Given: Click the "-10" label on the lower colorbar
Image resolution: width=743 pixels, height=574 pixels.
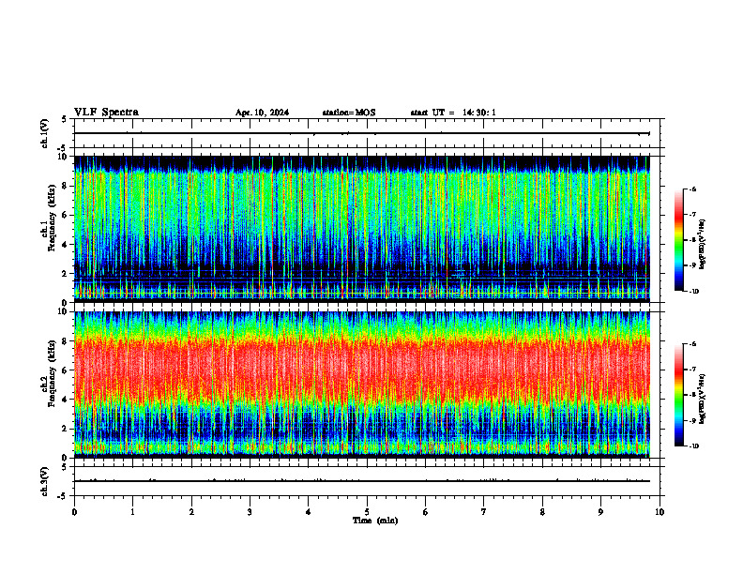Looking at the screenshot, I should tap(694, 446).
